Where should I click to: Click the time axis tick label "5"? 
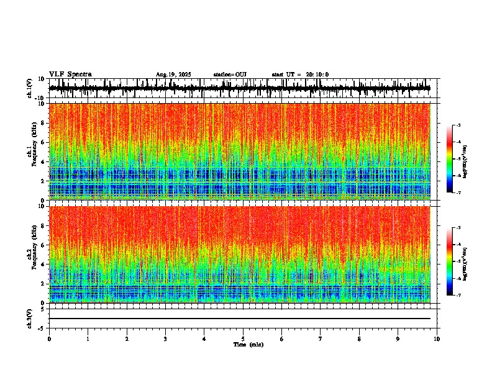(243, 339)
